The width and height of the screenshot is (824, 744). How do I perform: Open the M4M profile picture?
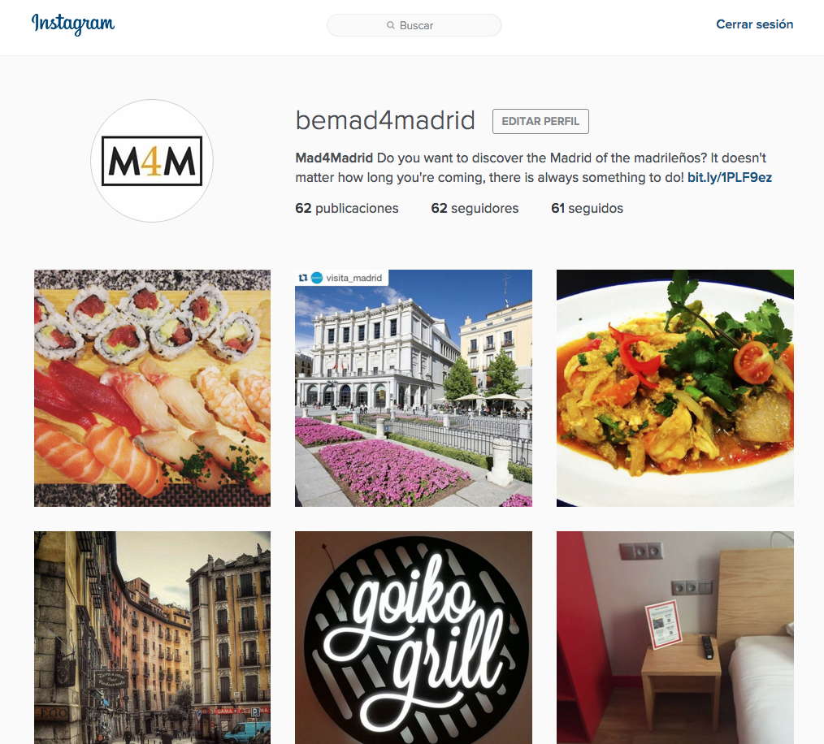[x=152, y=161]
